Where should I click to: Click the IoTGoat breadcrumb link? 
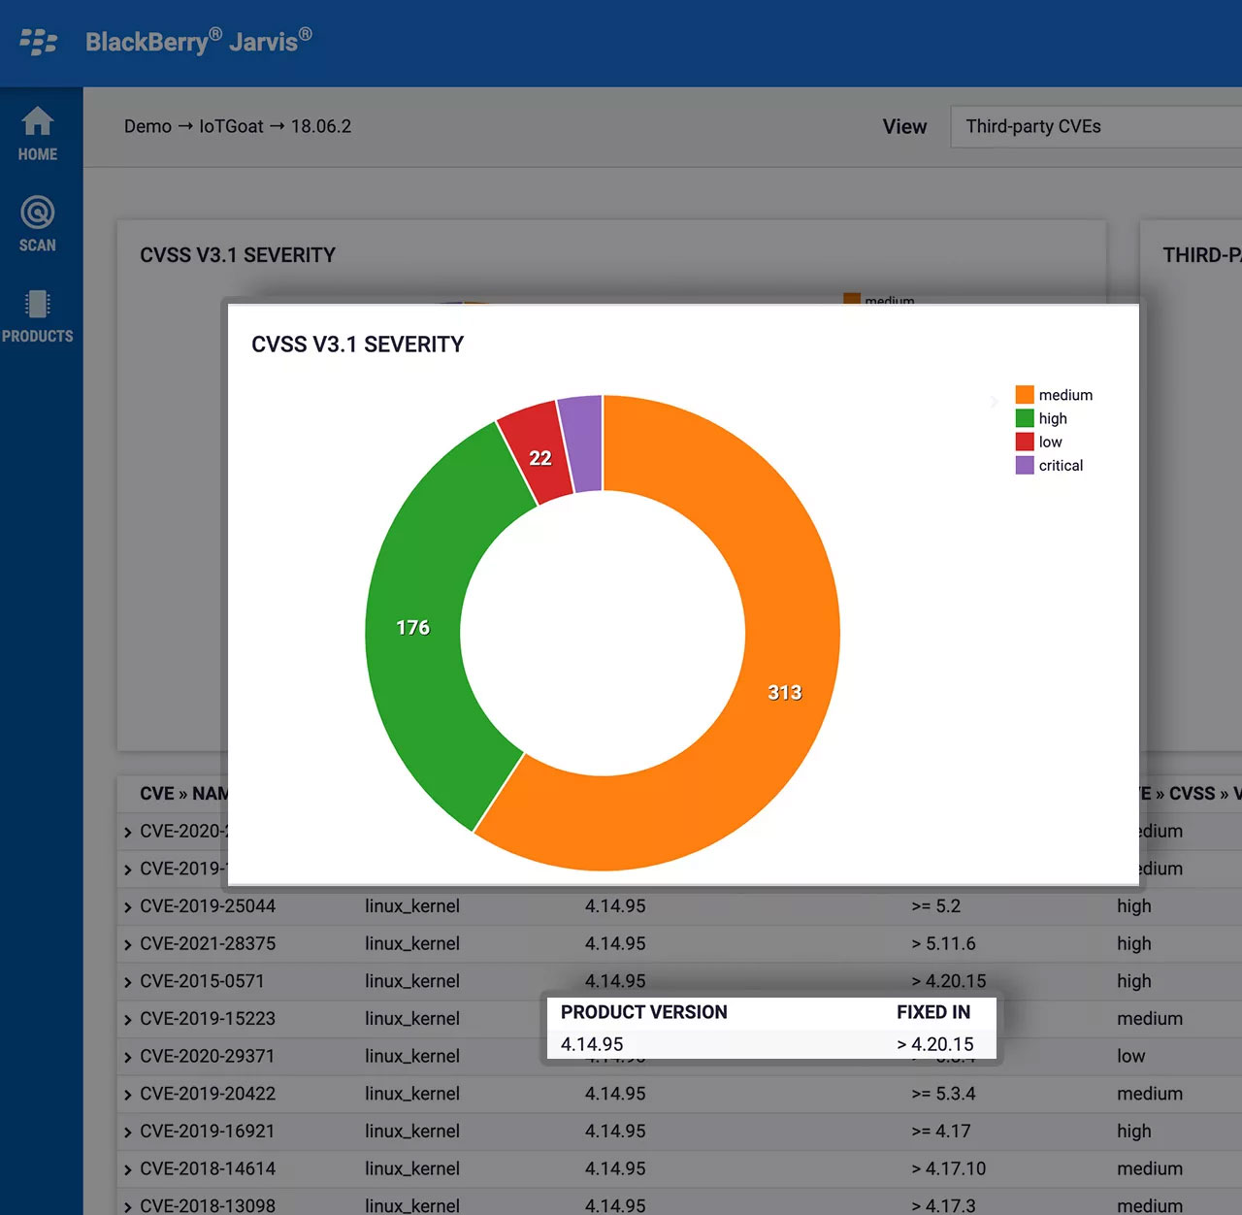click(231, 126)
